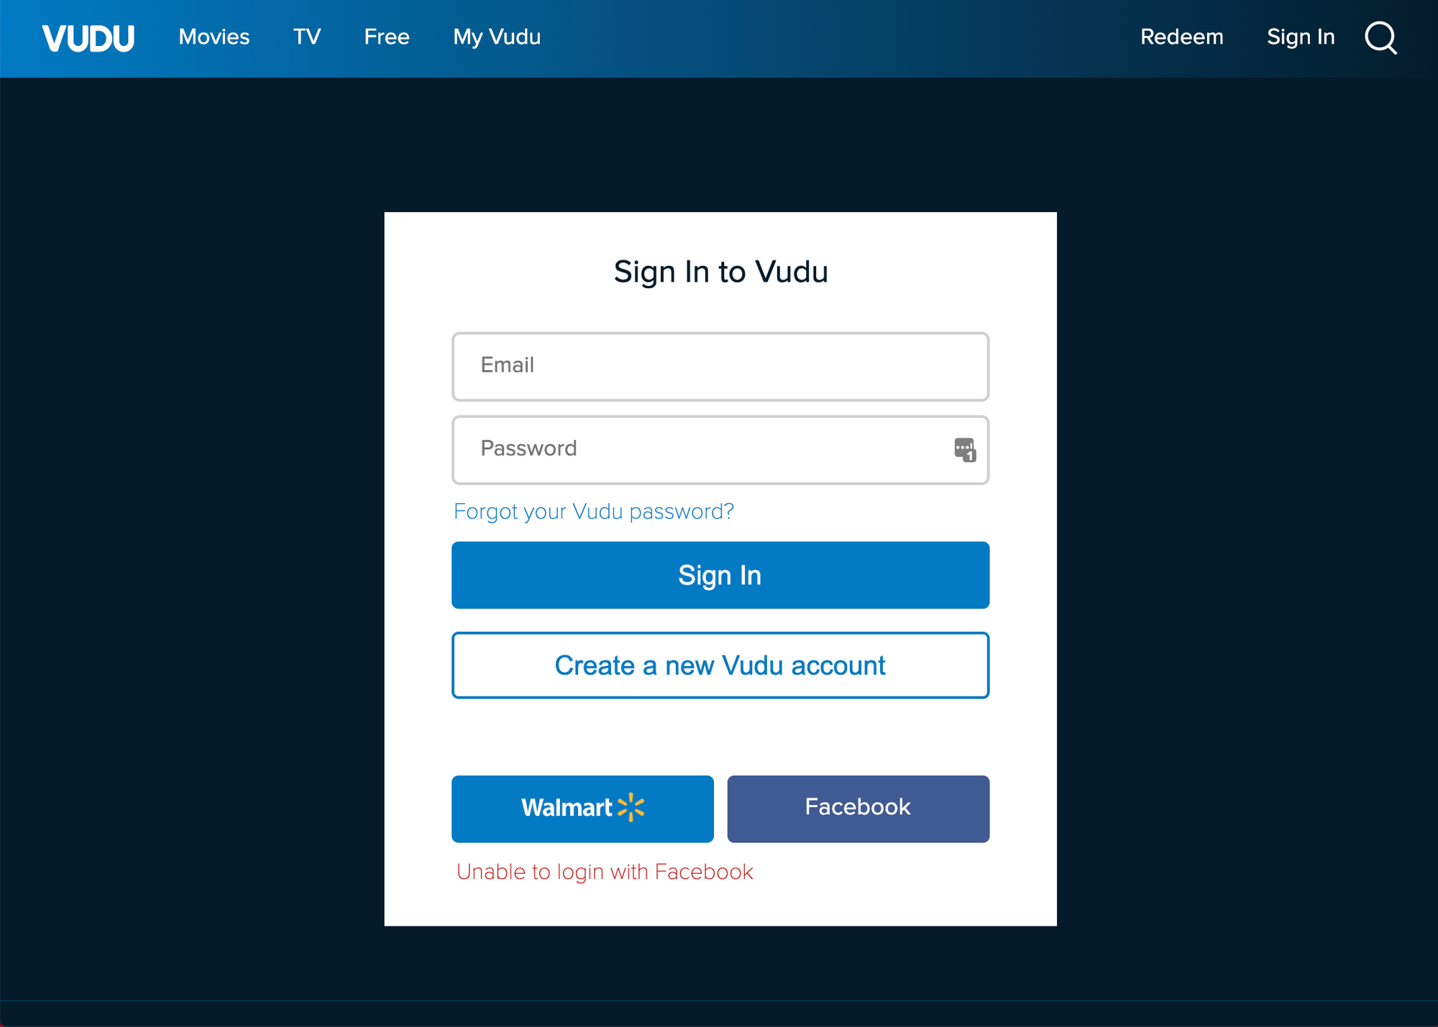Viewport: 1438px width, 1027px height.
Task: Click the Unable to login with Facebook message
Action: (x=605, y=872)
